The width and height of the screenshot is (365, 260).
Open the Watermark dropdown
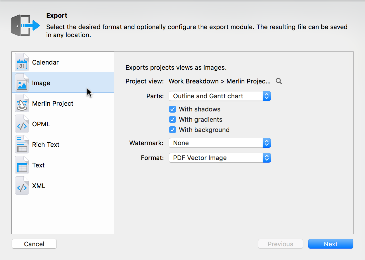point(220,143)
